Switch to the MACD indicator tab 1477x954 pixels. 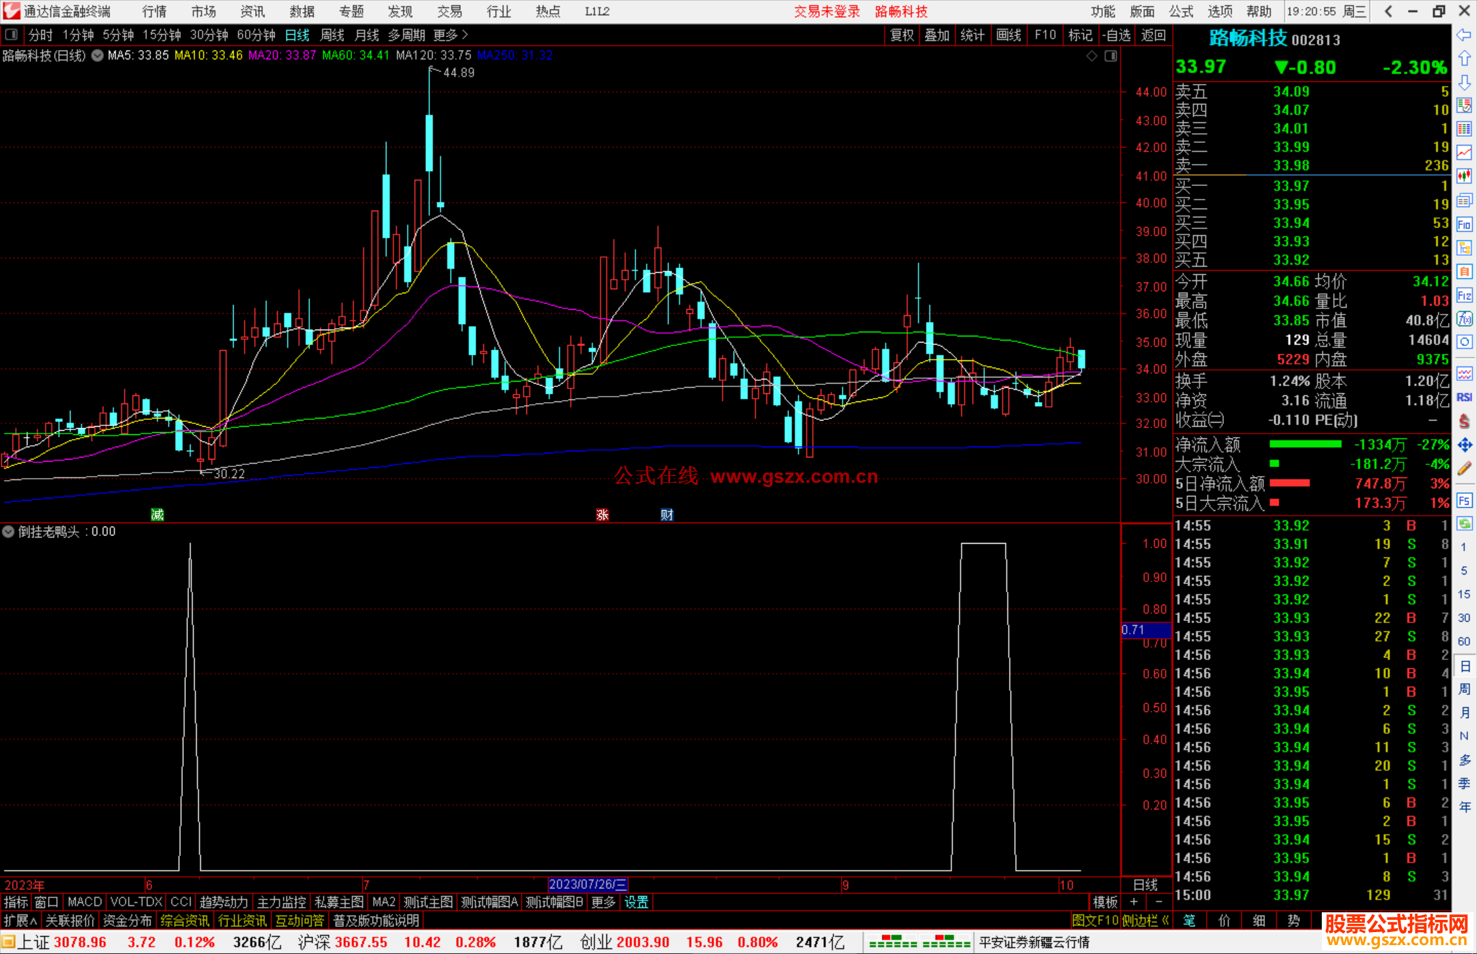tap(84, 902)
